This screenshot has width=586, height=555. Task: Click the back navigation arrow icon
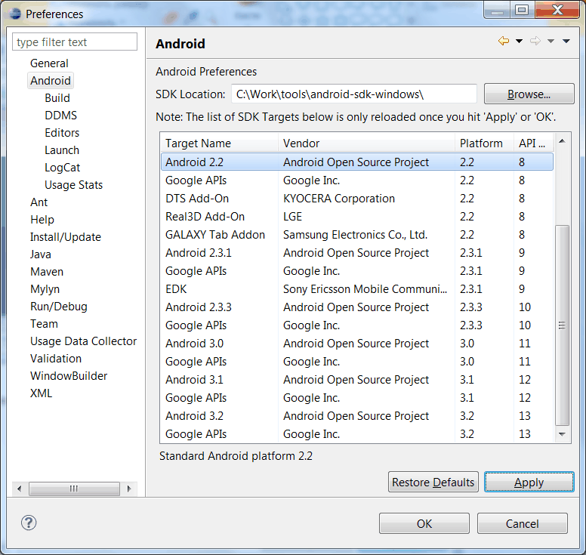coord(504,41)
